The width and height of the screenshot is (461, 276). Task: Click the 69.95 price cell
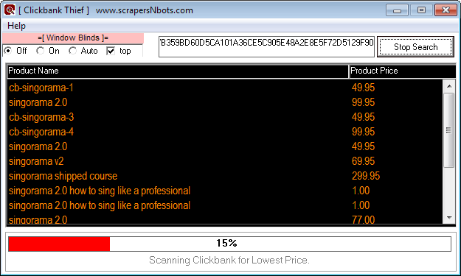tap(363, 161)
